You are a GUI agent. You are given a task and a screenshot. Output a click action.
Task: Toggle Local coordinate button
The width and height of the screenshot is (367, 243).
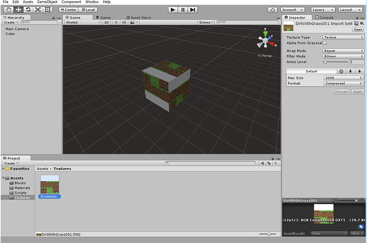tap(88, 10)
